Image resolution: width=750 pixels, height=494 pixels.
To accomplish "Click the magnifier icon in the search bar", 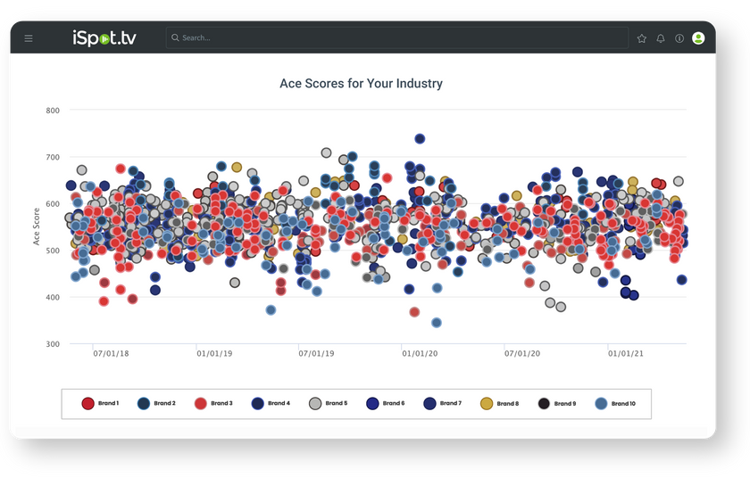I will coord(175,38).
